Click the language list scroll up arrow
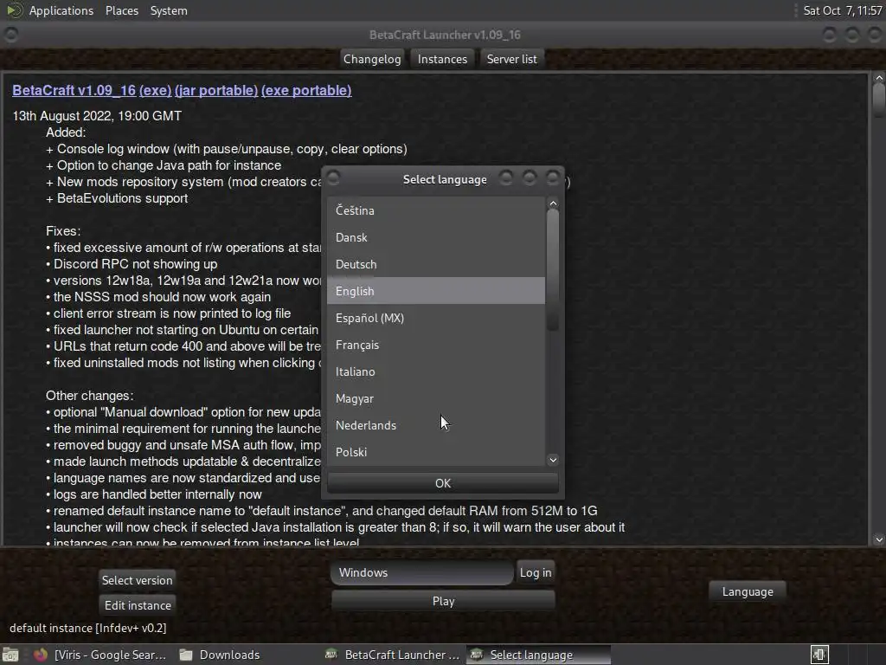 [x=553, y=203]
